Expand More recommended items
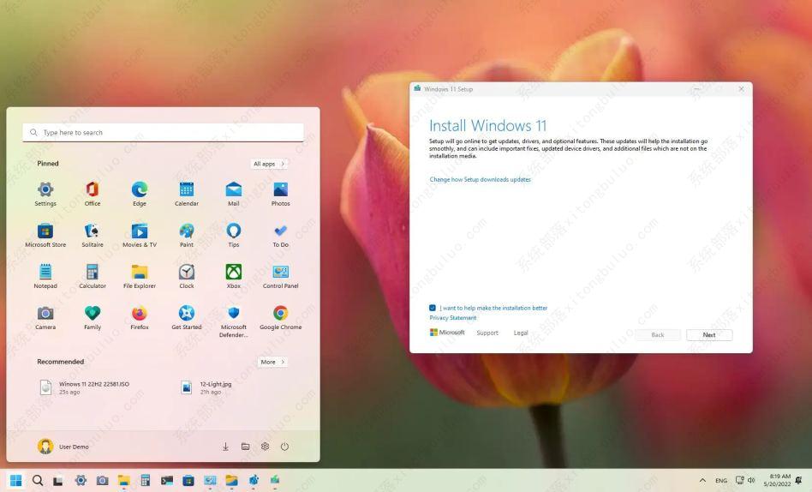812x492 pixels. (272, 362)
